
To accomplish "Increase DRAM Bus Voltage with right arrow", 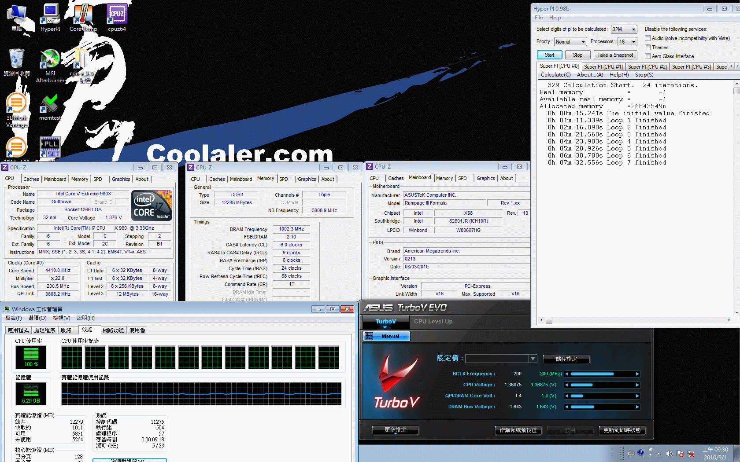I will pyautogui.click(x=637, y=407).
